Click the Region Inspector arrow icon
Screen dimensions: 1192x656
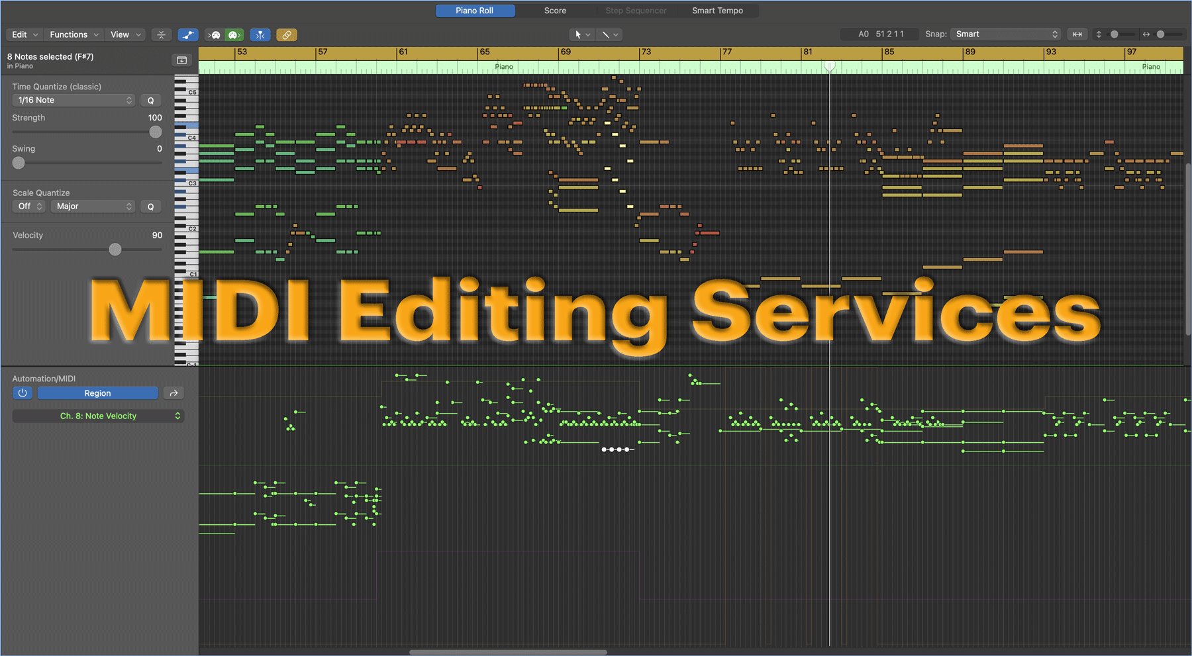(x=174, y=393)
